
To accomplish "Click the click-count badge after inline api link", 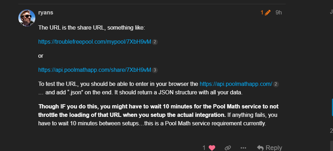I will [x=276, y=84].
